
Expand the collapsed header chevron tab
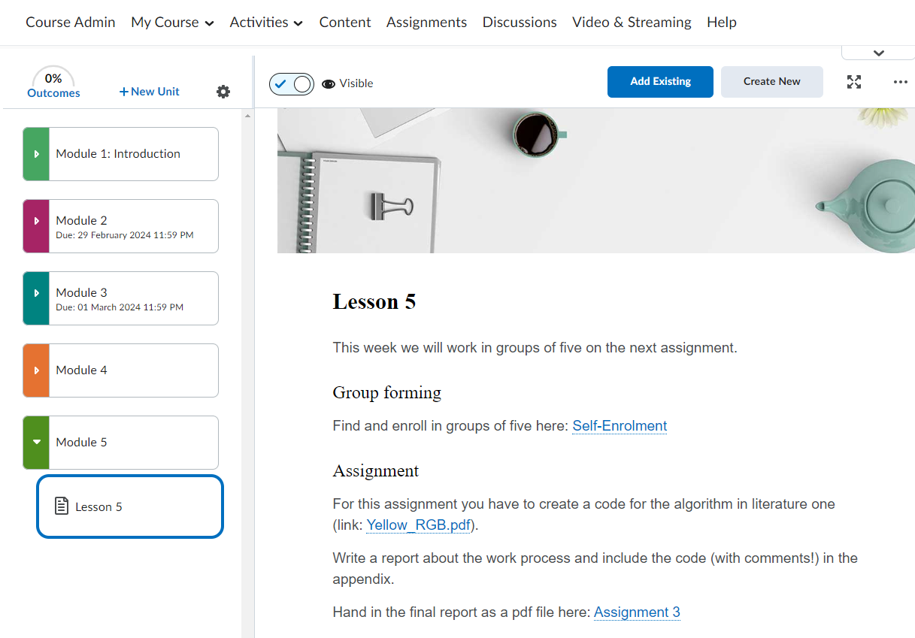point(878,53)
